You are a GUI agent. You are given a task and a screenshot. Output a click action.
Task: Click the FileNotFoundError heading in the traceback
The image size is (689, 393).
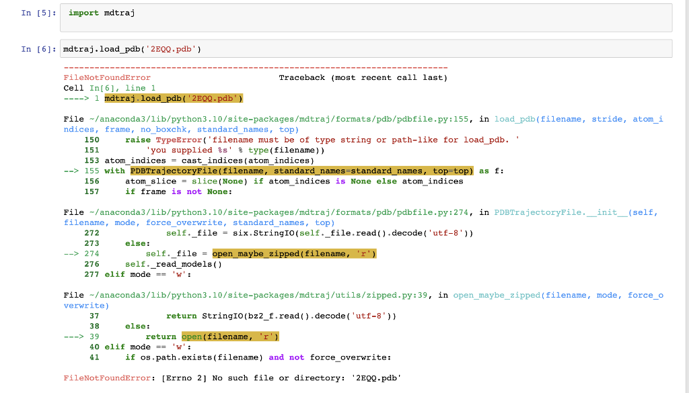point(108,77)
